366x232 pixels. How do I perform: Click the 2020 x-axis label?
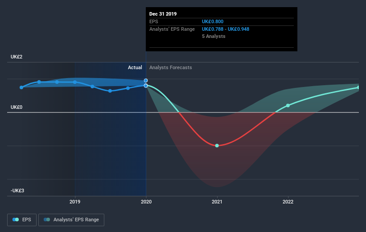click(x=146, y=202)
